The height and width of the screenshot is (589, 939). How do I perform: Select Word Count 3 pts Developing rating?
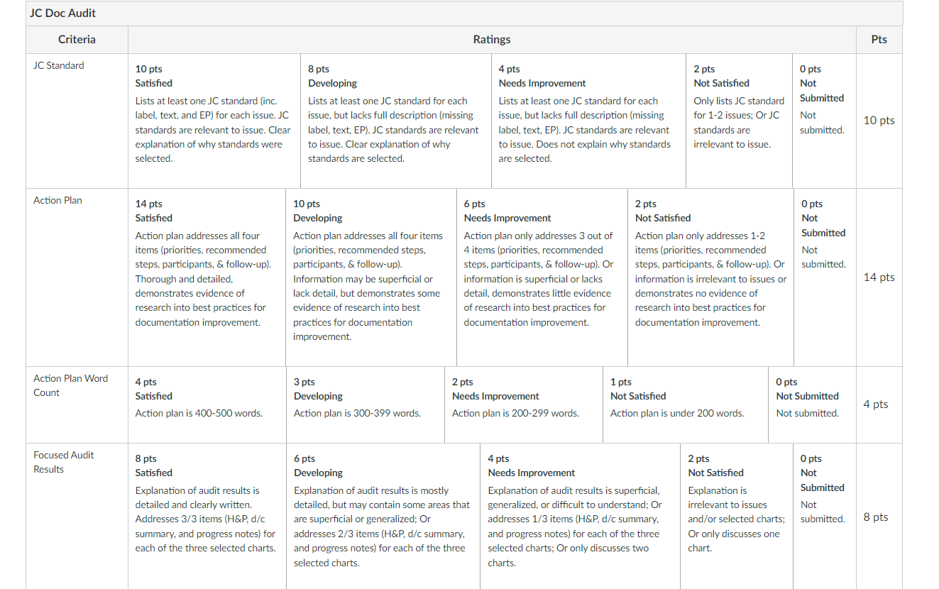pyautogui.click(x=366, y=404)
